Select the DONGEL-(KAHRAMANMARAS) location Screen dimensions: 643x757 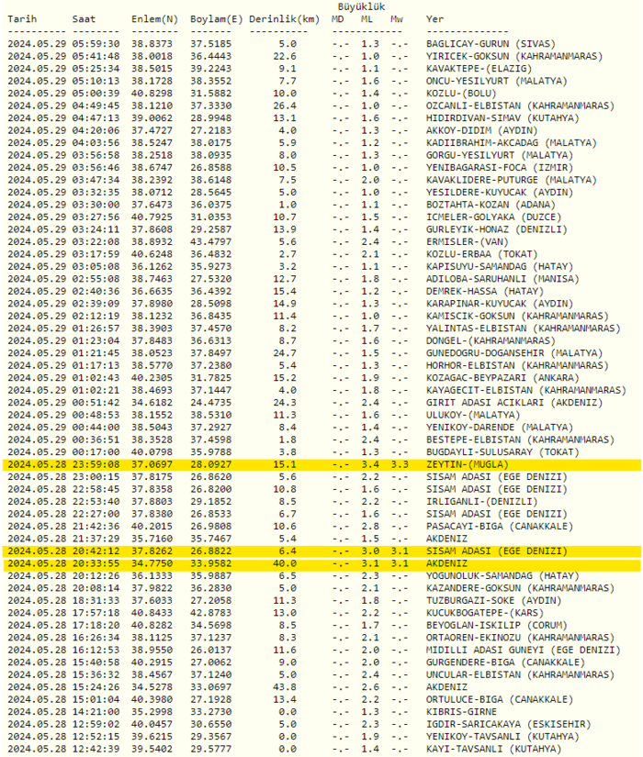point(491,340)
